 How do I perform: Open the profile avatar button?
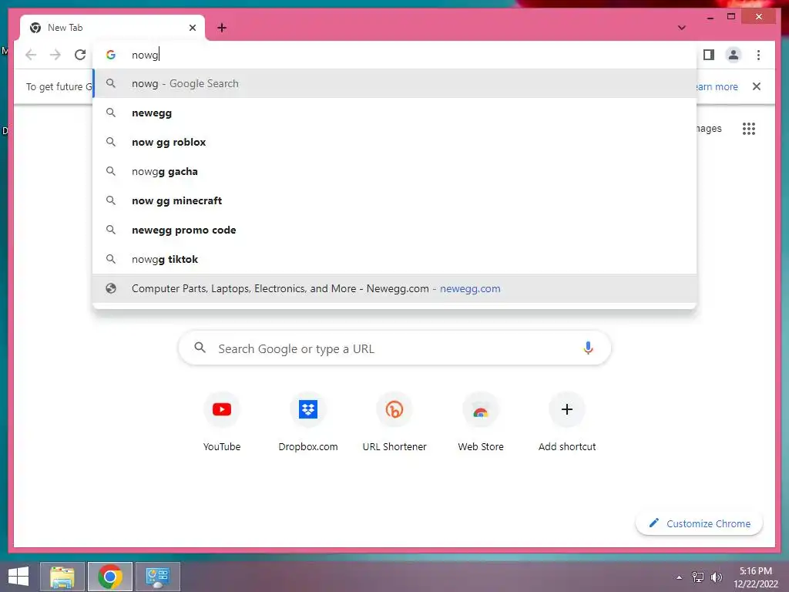tap(734, 55)
